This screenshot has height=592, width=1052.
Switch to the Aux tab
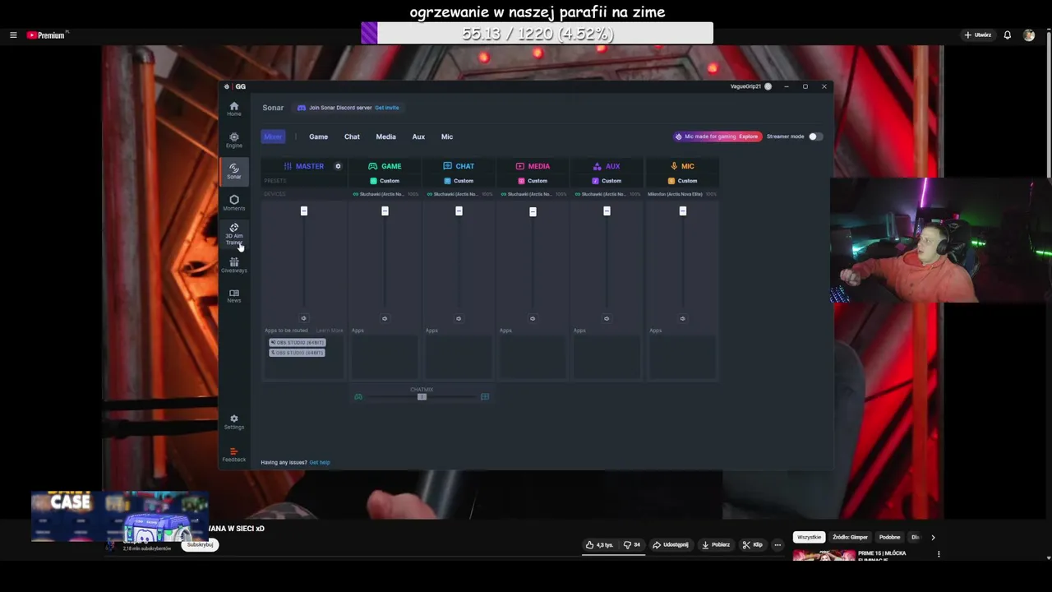click(418, 136)
